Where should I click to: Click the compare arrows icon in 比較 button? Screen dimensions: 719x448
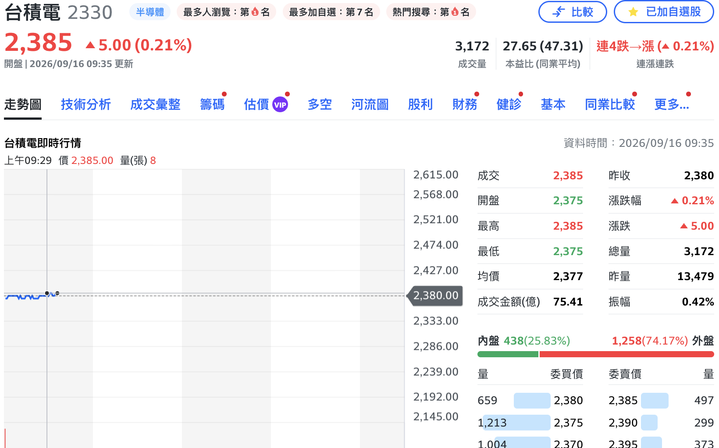(558, 12)
